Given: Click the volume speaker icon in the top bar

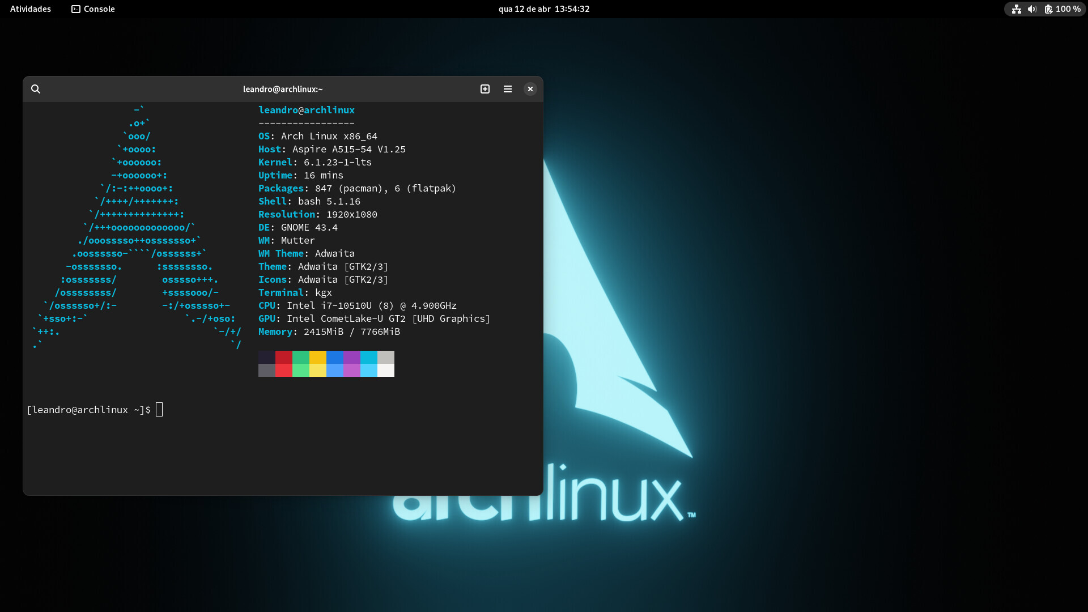Looking at the screenshot, I should [x=1032, y=9].
